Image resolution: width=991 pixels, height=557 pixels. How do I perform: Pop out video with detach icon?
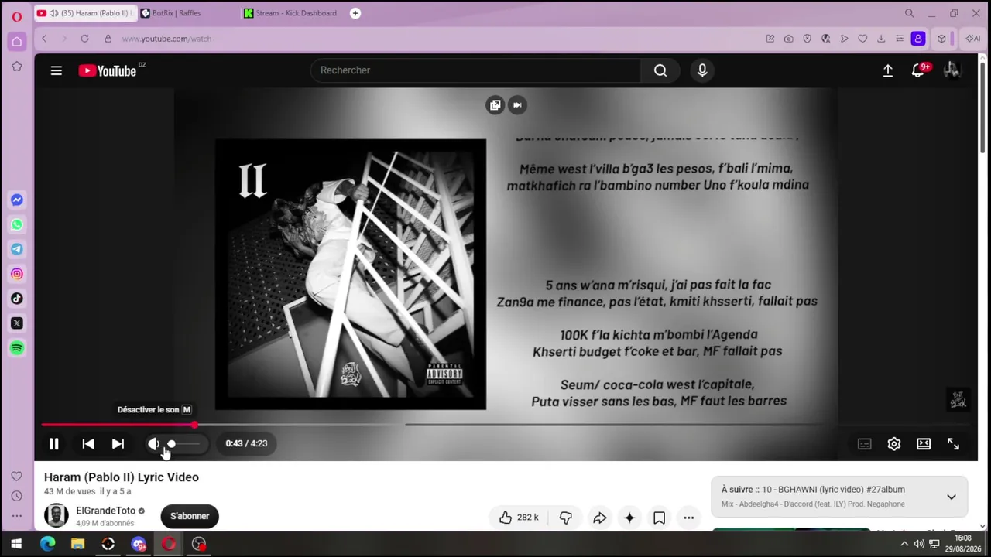coord(495,105)
